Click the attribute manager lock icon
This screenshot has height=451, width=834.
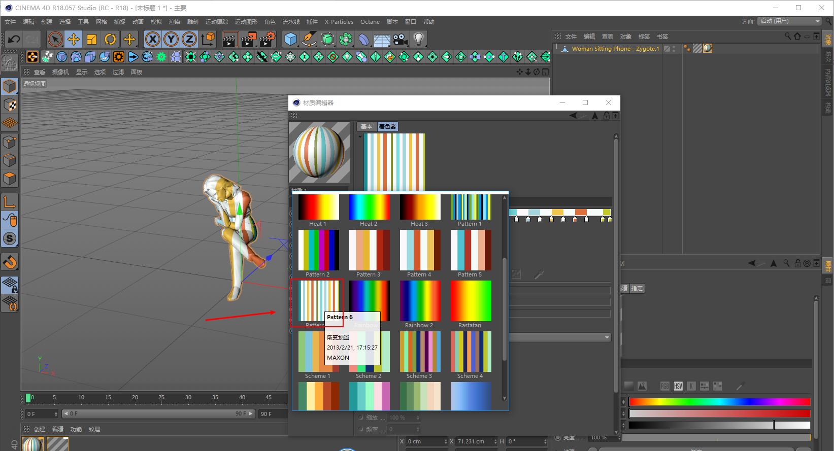[797, 263]
